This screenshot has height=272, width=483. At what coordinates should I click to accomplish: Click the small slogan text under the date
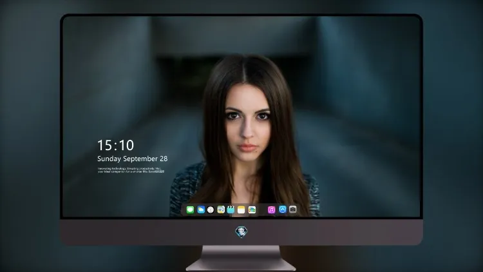[131, 170]
